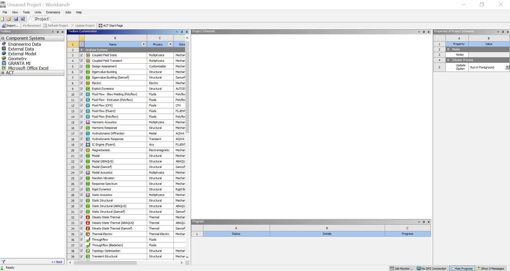Click the Topology Optimization icon
Image resolution: width=510 pixels, height=271 pixels.
coord(88,251)
